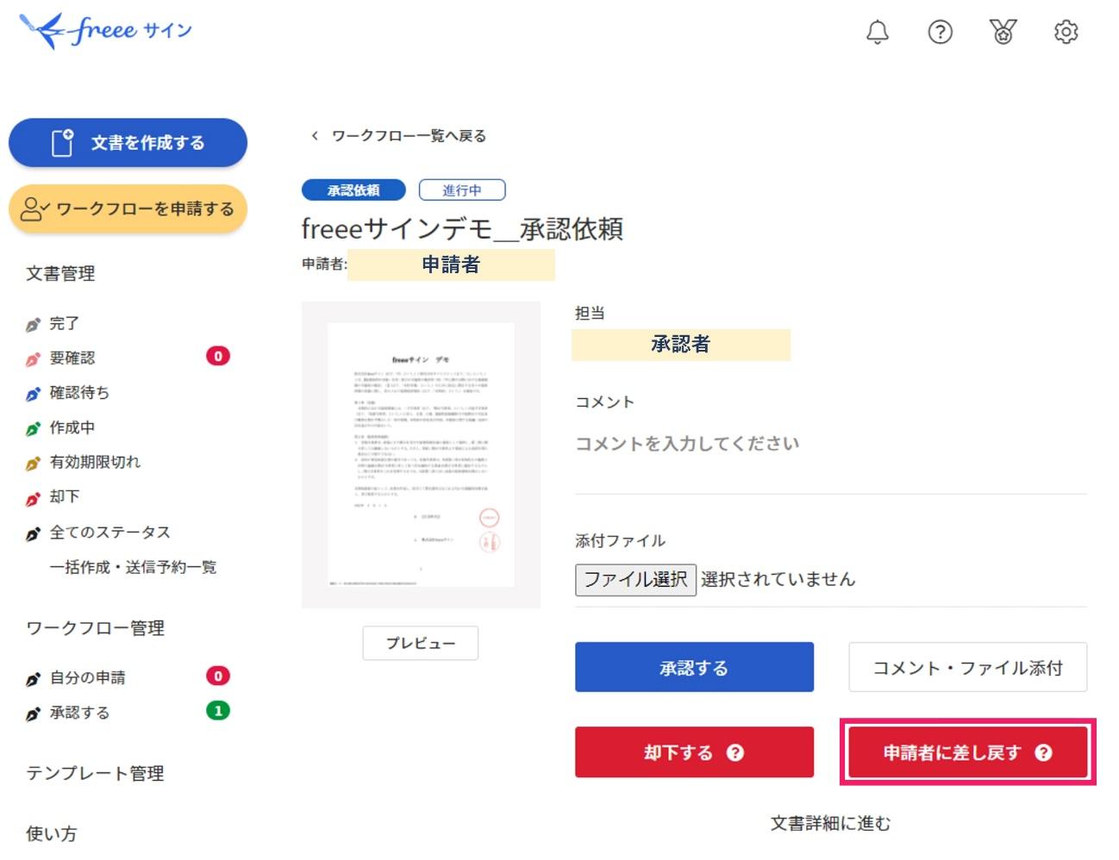Click the red 却下する button
The image size is (1119, 860).
tap(694, 752)
